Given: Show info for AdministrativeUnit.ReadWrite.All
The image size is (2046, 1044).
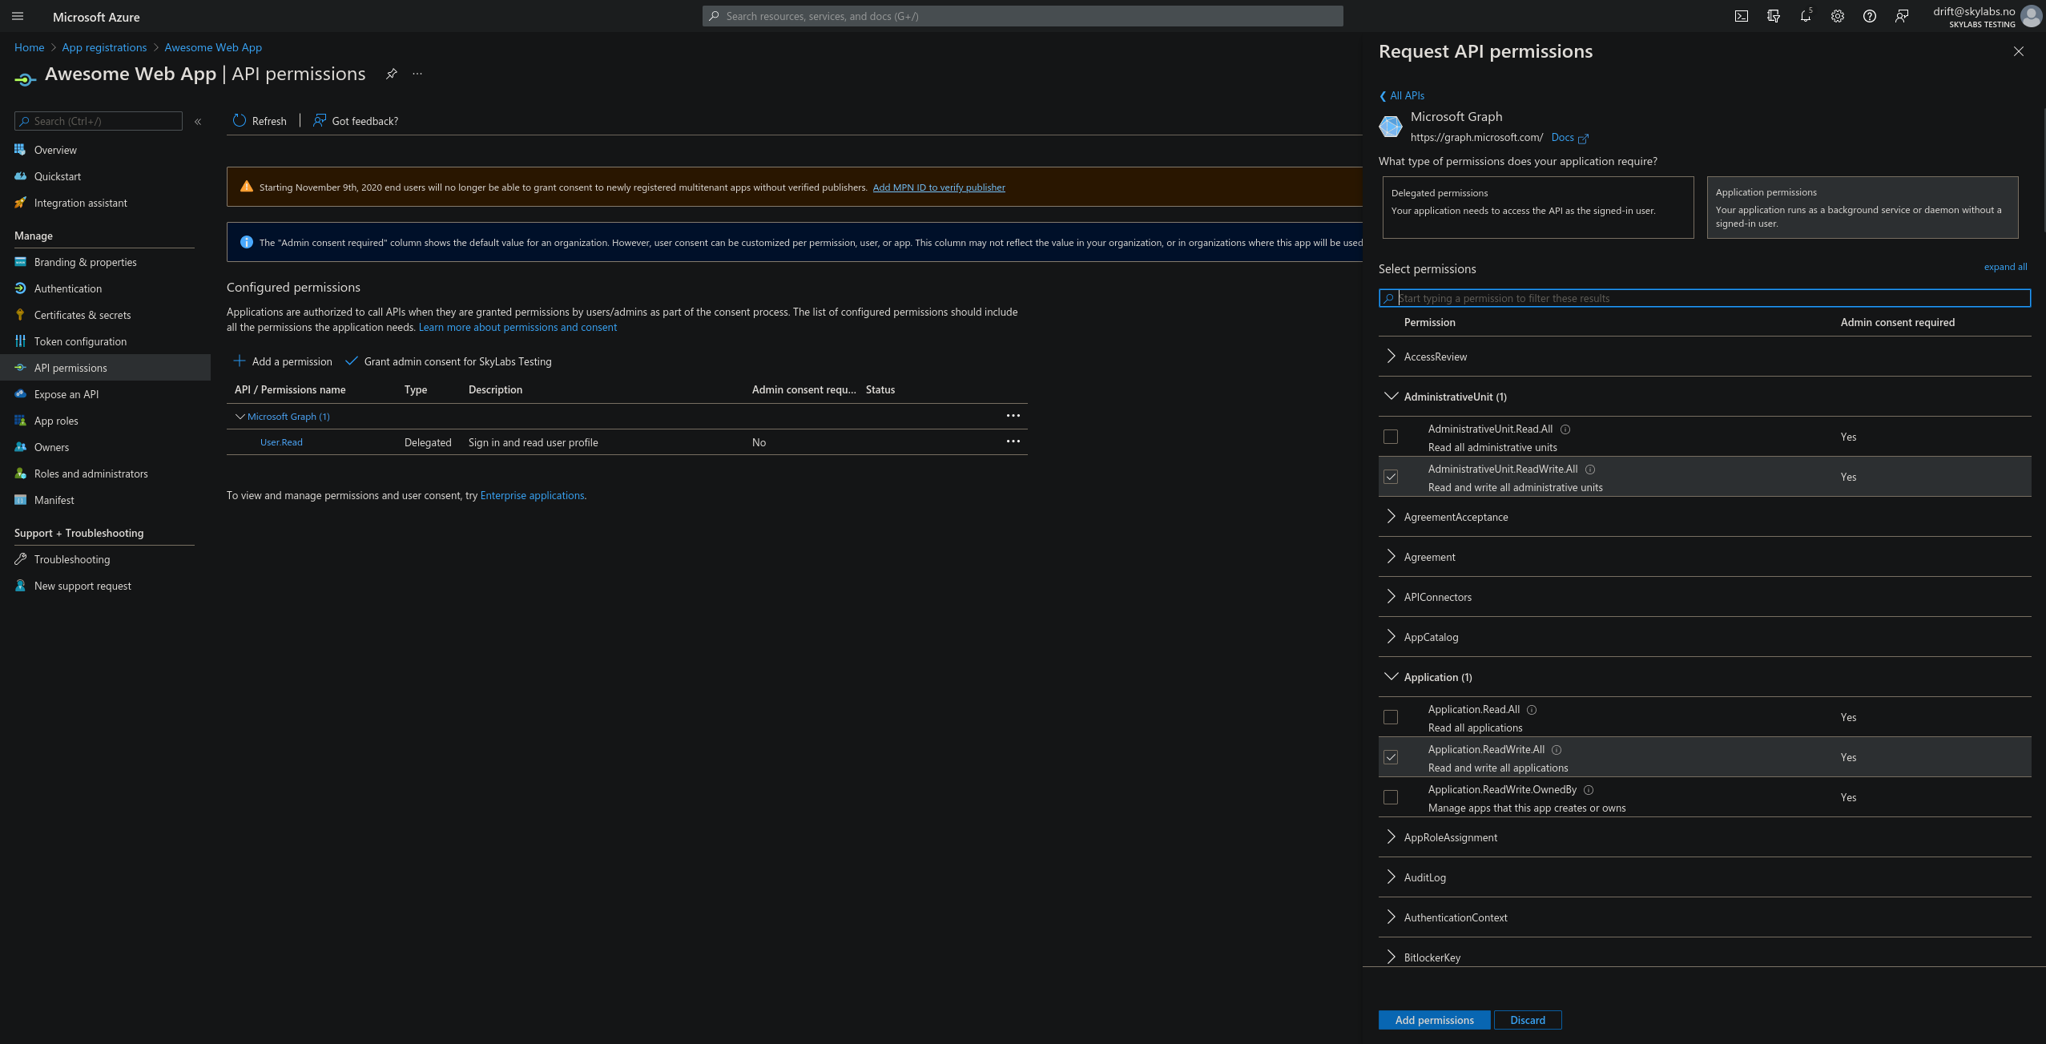Looking at the screenshot, I should tap(1590, 470).
